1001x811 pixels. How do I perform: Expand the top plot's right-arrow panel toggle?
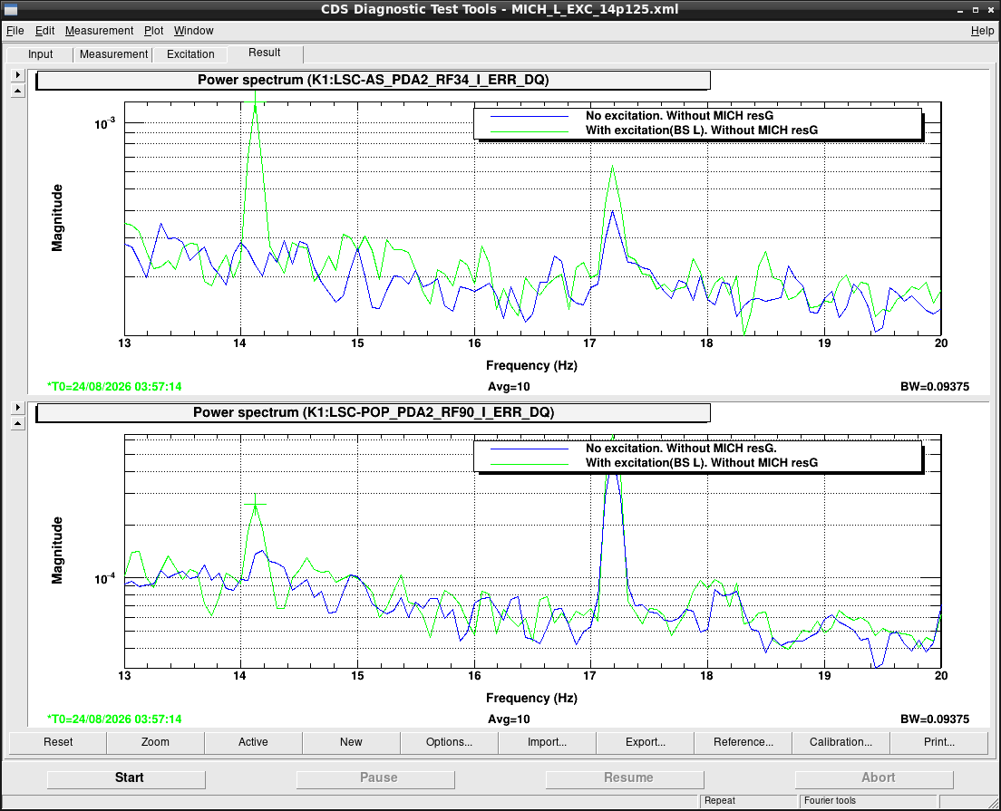18,74
